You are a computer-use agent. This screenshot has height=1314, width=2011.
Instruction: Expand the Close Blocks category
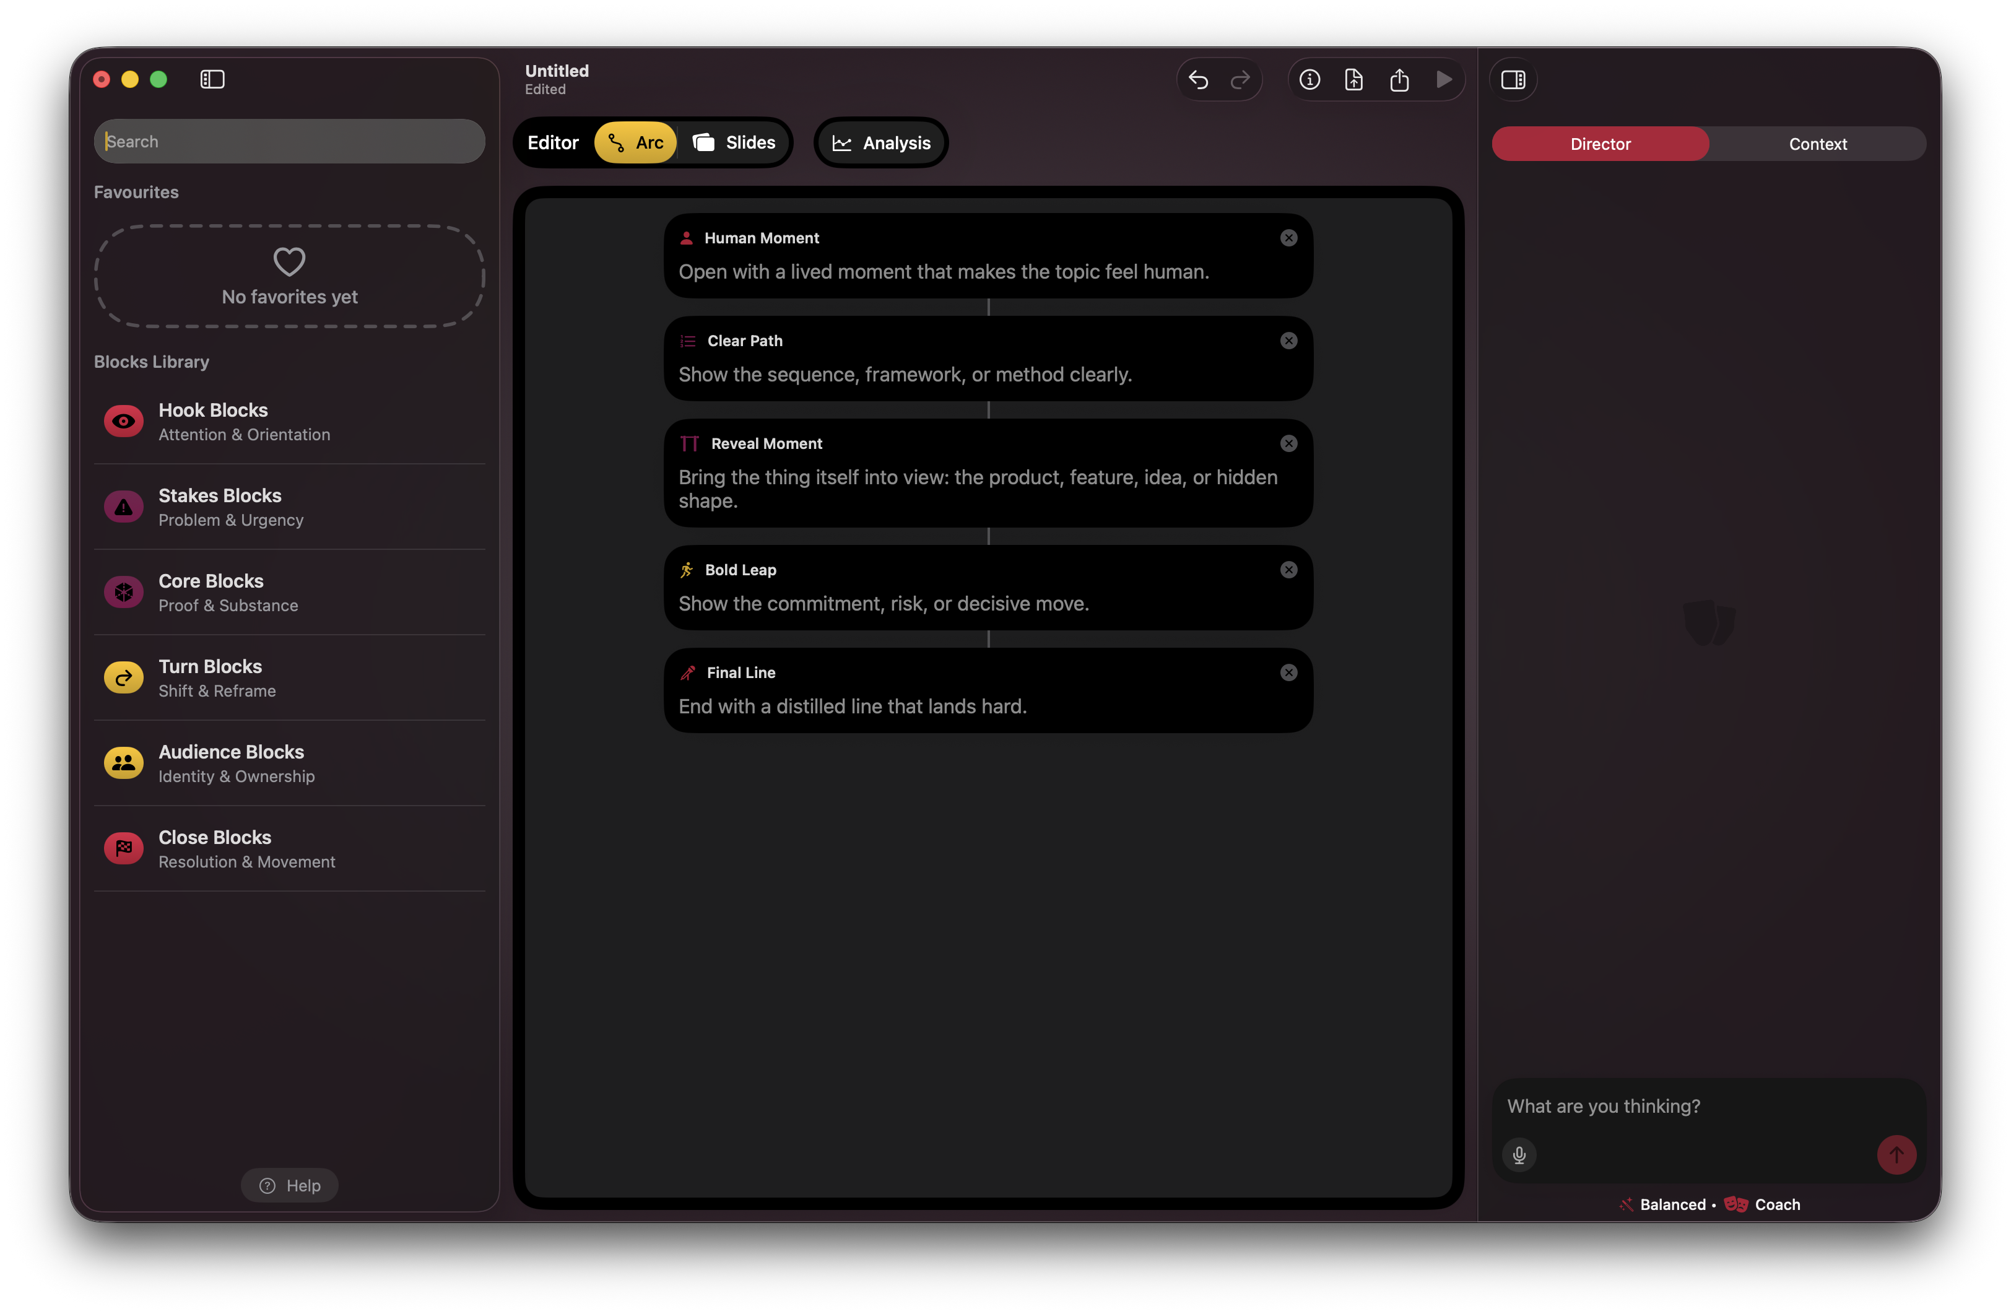289,848
